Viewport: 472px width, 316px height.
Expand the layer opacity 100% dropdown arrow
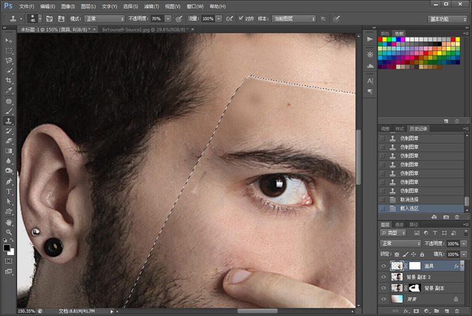464,244
